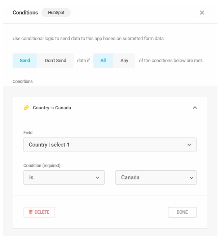Delete this condition with the DELETE button
Screen dimensions: 220x236
pyautogui.click(x=39, y=212)
